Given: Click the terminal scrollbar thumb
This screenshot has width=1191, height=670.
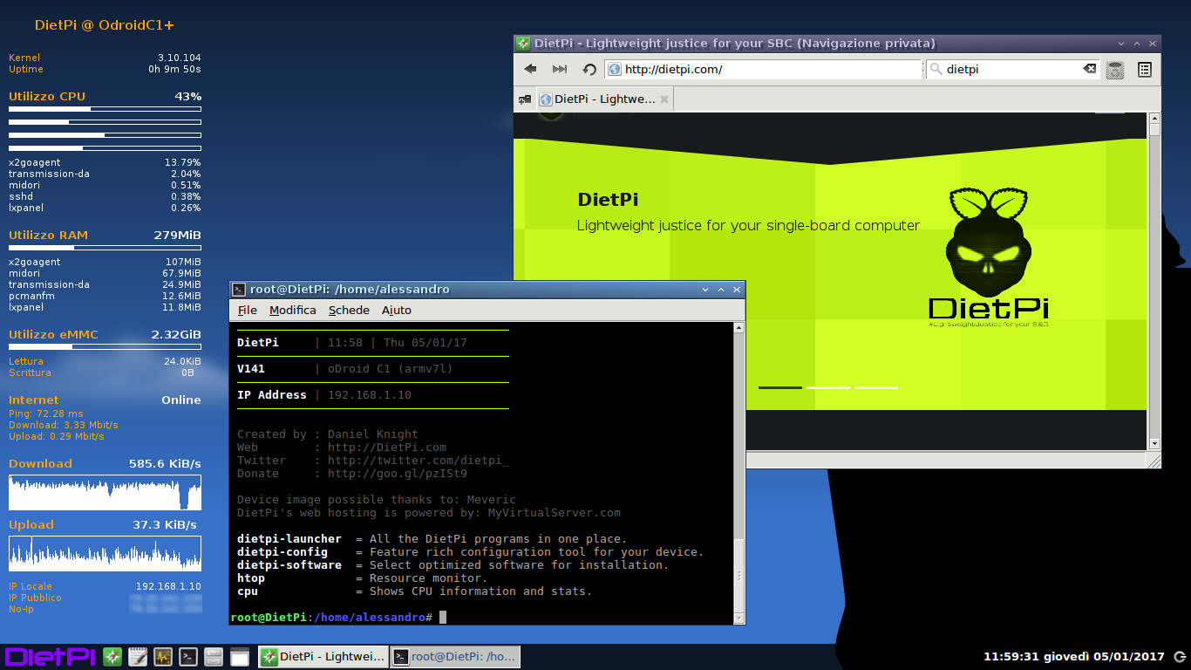Looking at the screenshot, I should tap(739, 575).
